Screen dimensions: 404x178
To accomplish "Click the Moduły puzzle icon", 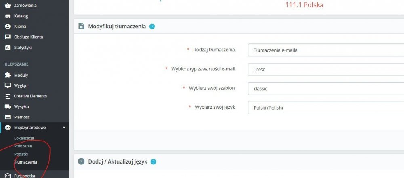I will tap(7, 75).
